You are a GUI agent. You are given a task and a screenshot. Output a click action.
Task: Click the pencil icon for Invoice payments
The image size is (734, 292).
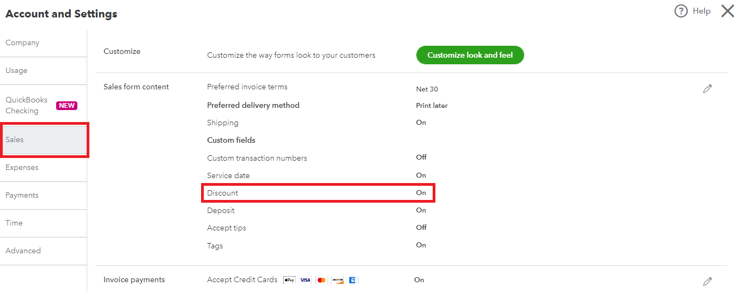tap(707, 282)
